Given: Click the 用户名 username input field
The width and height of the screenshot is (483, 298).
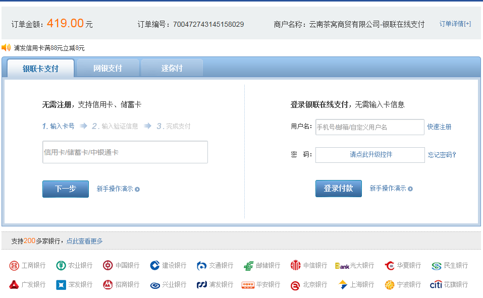Looking at the screenshot, I should click(369, 127).
